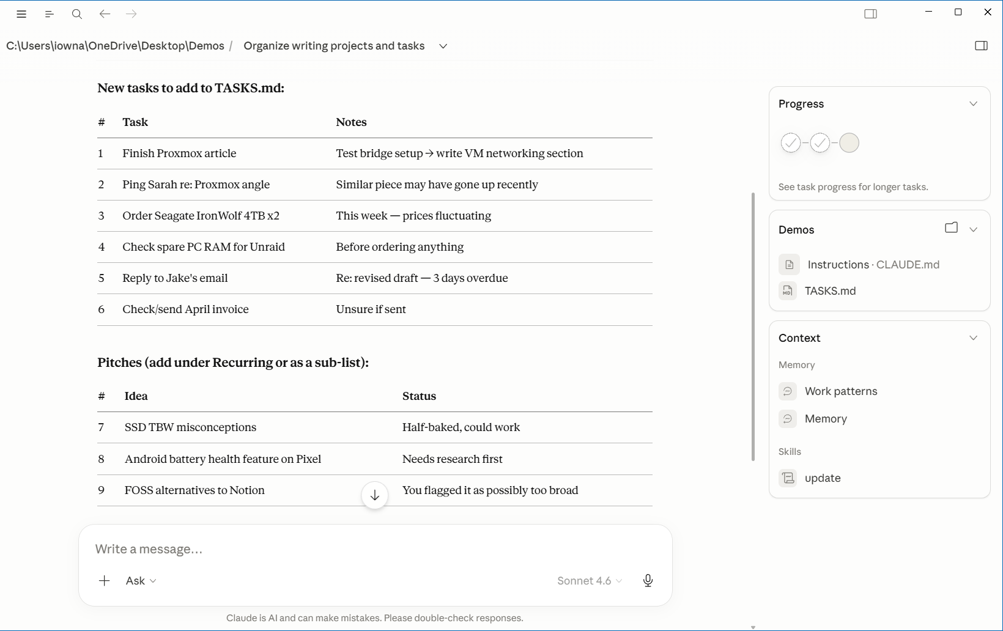Viewport: 1003px width, 631px height.
Task: Focus the Write a message input
Action: coord(375,549)
